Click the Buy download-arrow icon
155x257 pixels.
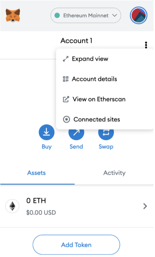[47, 132]
